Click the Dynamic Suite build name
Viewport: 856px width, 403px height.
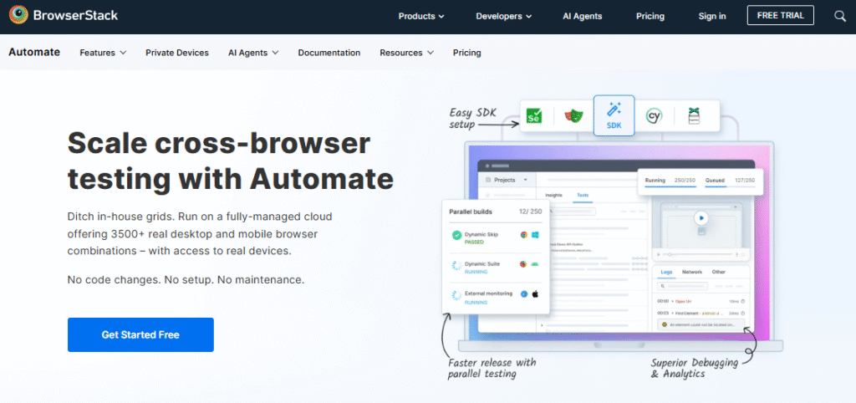click(x=482, y=263)
